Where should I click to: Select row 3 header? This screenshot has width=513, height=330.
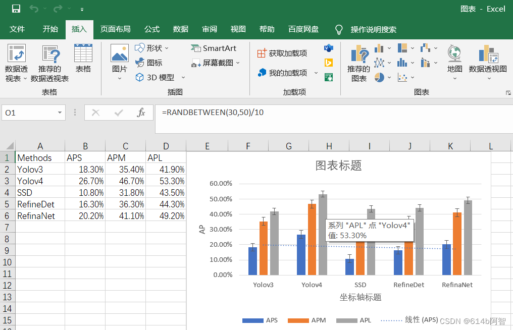[x=7, y=181]
